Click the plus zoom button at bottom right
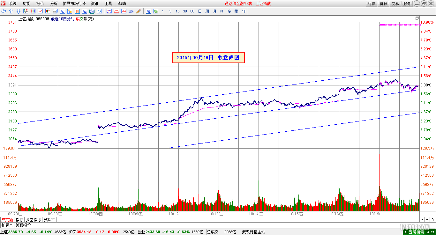The height and width of the screenshot is (235, 436). point(422,220)
